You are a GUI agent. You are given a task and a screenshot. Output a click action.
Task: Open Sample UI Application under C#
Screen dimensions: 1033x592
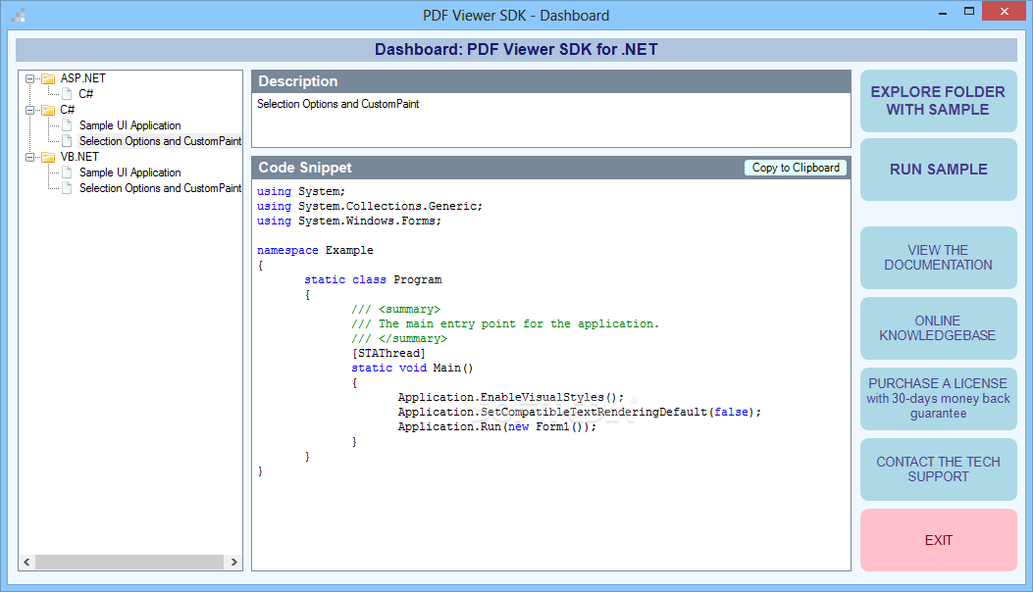click(x=129, y=125)
